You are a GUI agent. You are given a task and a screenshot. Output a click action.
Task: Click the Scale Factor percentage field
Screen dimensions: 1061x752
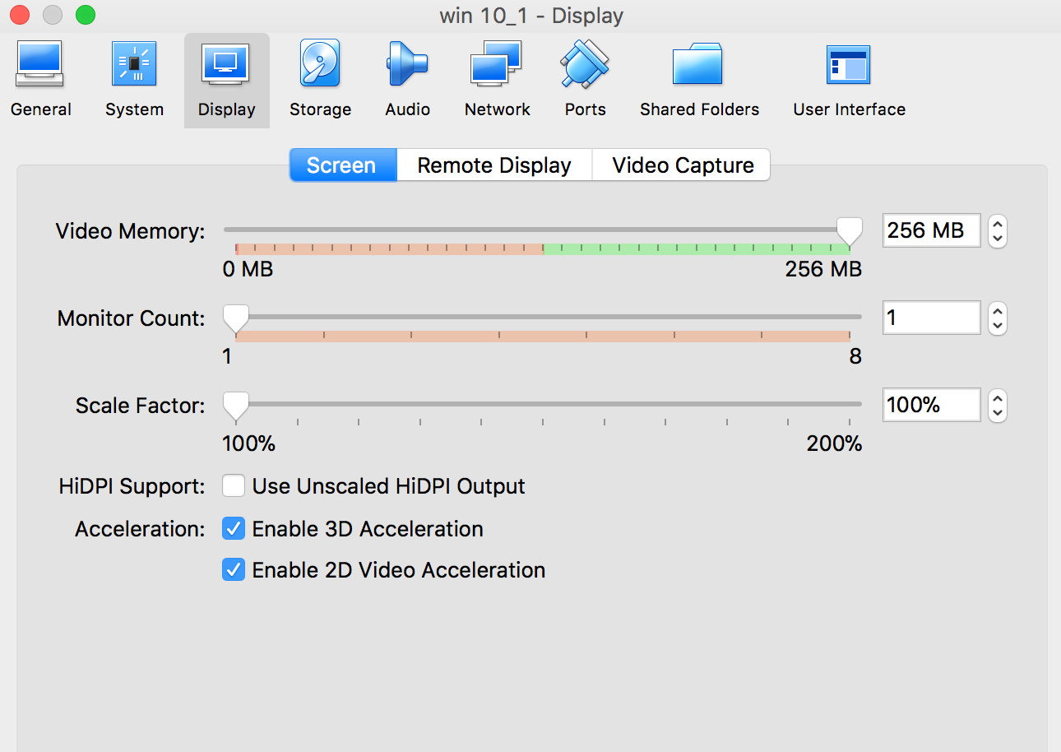tap(931, 405)
